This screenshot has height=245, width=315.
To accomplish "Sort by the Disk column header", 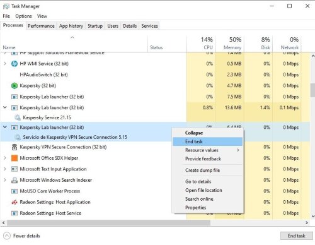I will (x=258, y=44).
